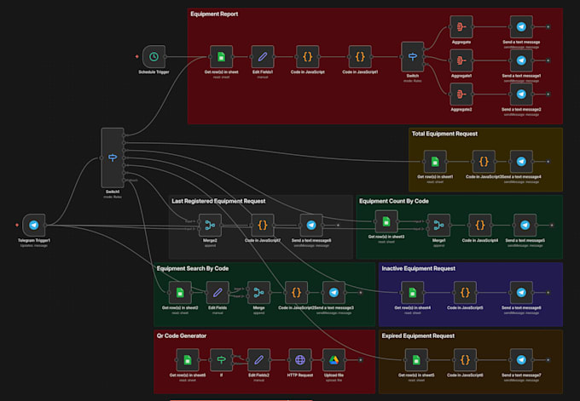Select the Send a text message5 node
The width and height of the screenshot is (580, 401).
coord(525,225)
